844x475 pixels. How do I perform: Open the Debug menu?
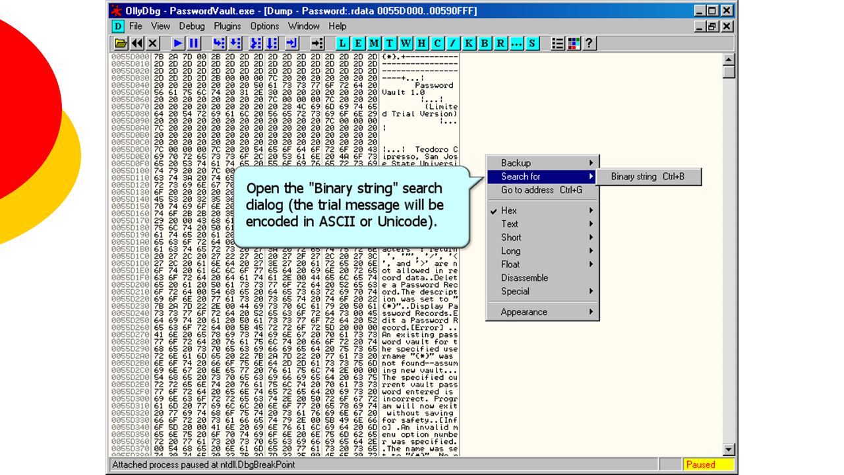click(192, 26)
